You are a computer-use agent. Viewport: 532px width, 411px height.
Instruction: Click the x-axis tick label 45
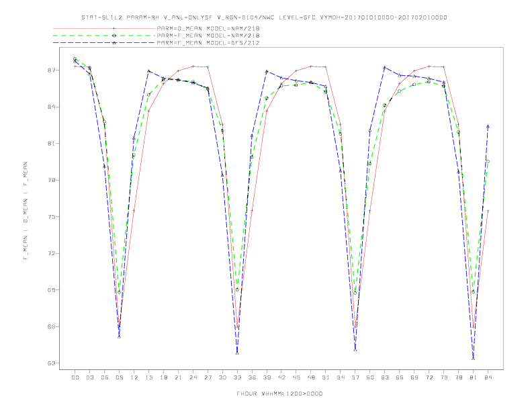pyautogui.click(x=296, y=377)
